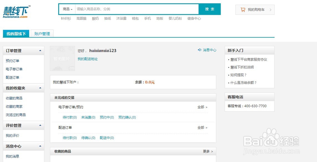The image size is (317, 162).
Task: Click 待付款(0) under 电子券订单/预约
Action: 70,117
